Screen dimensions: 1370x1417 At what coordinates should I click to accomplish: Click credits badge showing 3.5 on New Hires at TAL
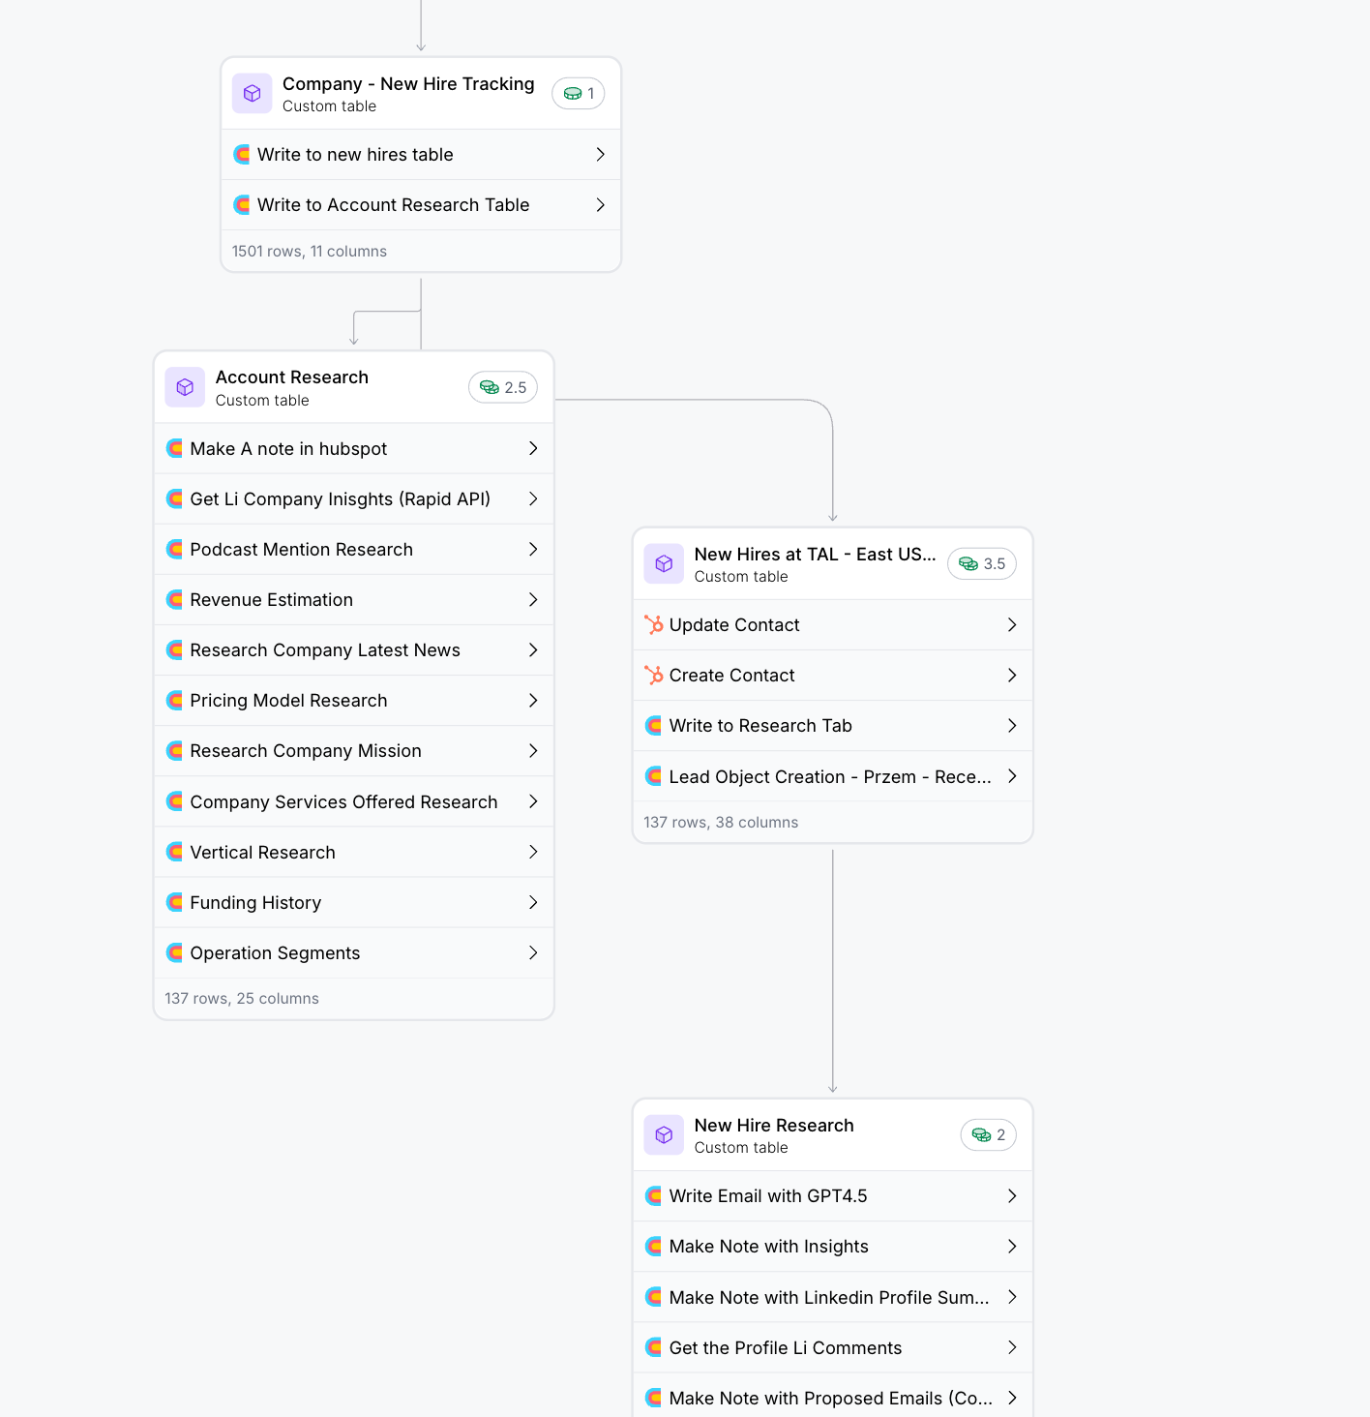[982, 564]
